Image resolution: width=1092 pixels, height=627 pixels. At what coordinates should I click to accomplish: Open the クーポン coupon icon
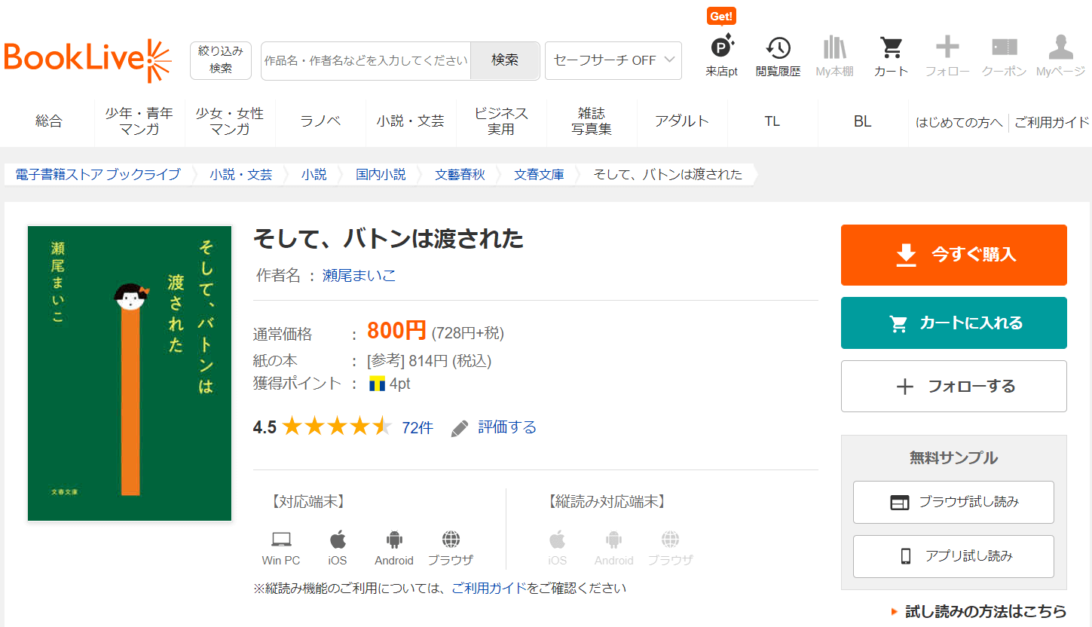pos(1004,48)
